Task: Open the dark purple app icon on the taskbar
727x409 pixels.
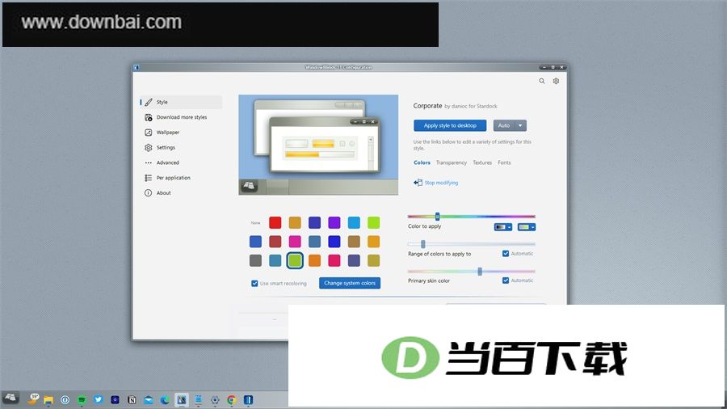Action: point(115,400)
